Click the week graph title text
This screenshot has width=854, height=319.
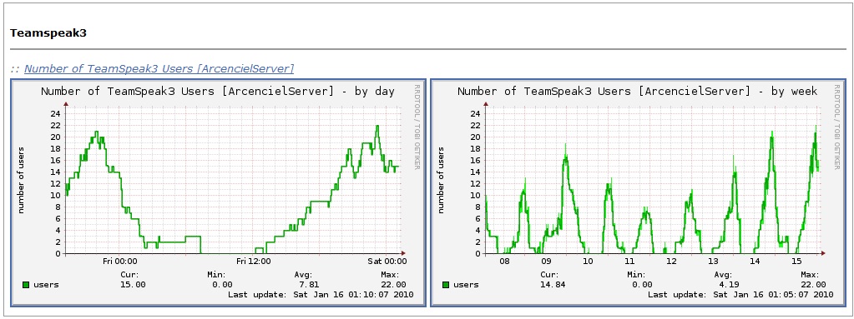click(x=637, y=91)
